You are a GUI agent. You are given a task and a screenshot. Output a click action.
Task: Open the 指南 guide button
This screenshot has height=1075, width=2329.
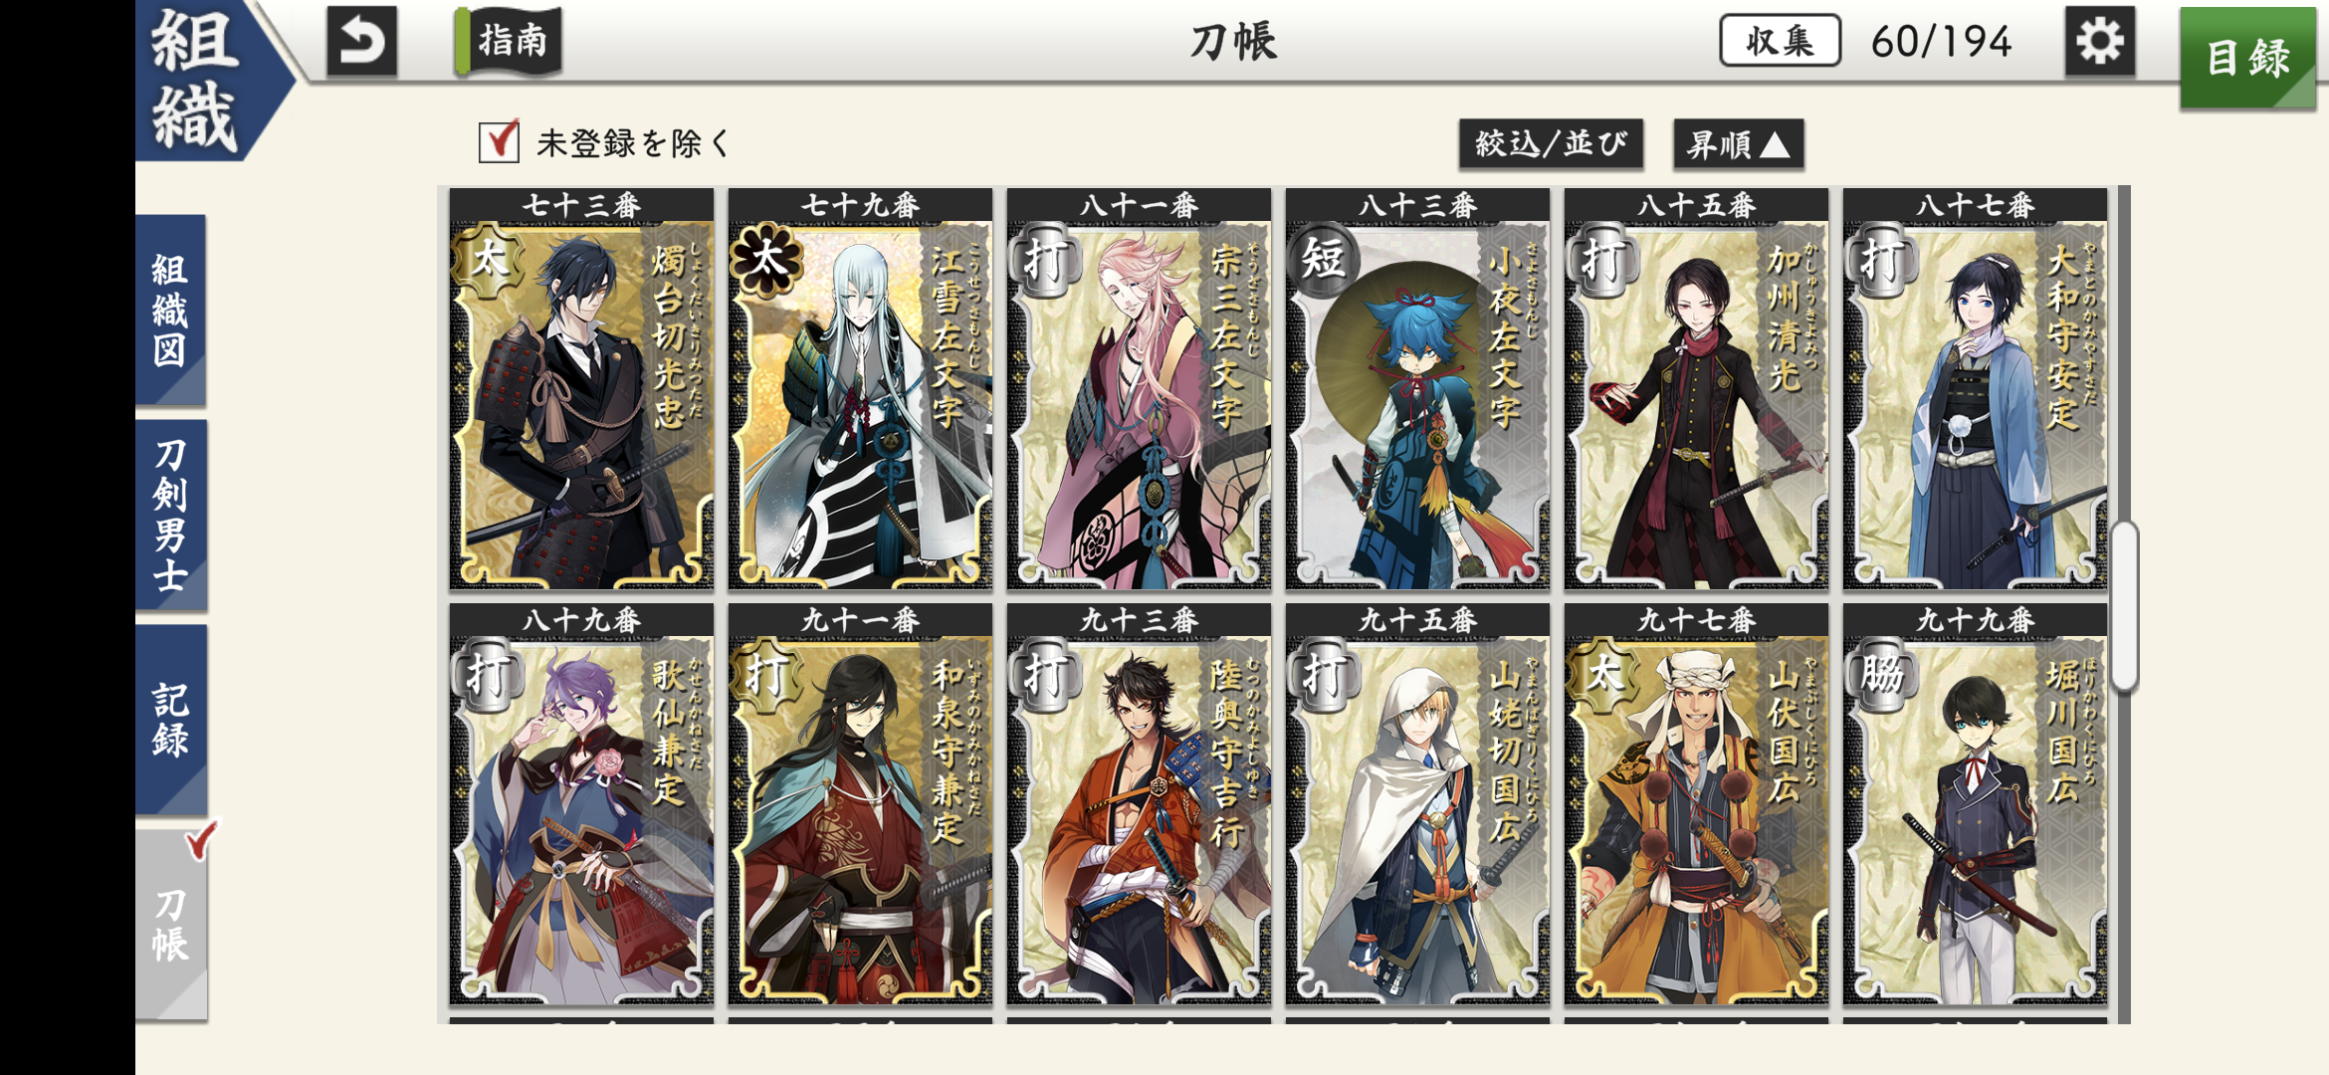509,41
